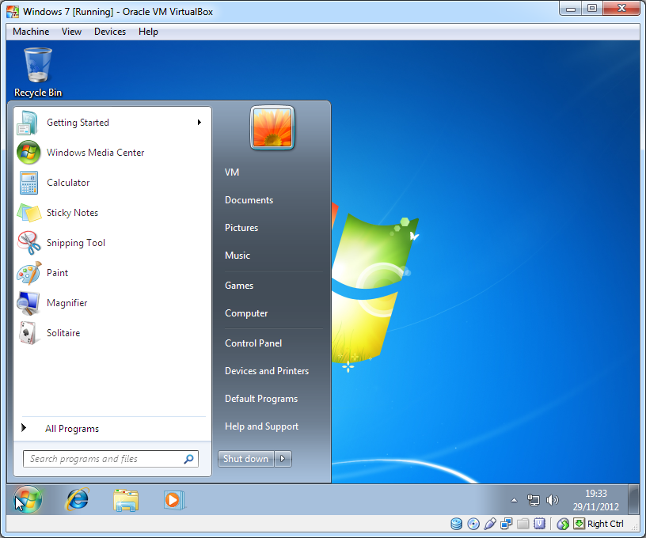The image size is (646, 538).
Task: Launch Windows Media Center
Action: (28, 153)
